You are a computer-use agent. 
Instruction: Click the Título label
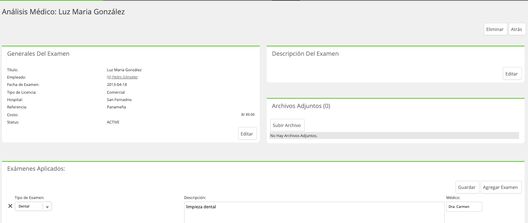click(13, 70)
